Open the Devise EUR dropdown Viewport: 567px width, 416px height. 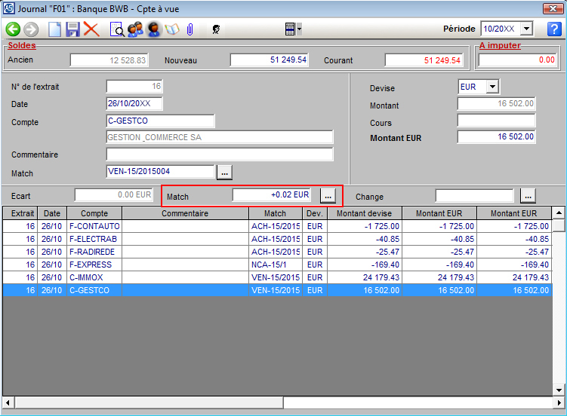(492, 87)
